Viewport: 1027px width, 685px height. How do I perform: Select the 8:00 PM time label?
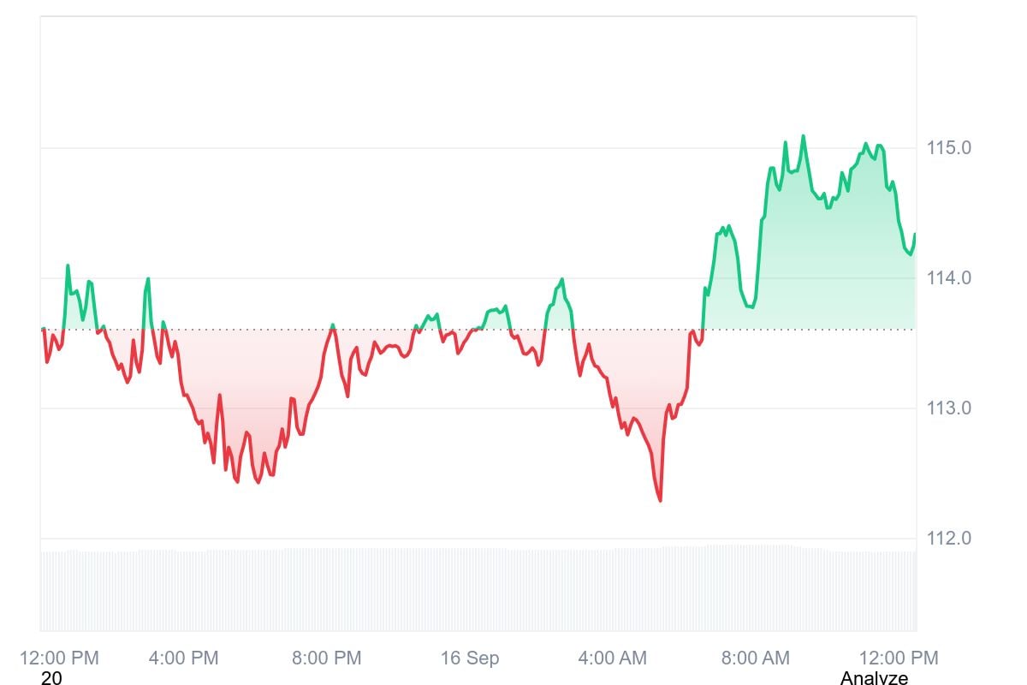click(326, 658)
